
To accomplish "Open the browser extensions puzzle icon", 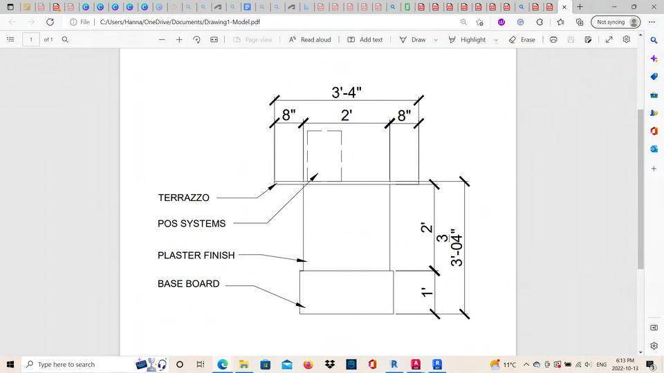I will (x=539, y=22).
